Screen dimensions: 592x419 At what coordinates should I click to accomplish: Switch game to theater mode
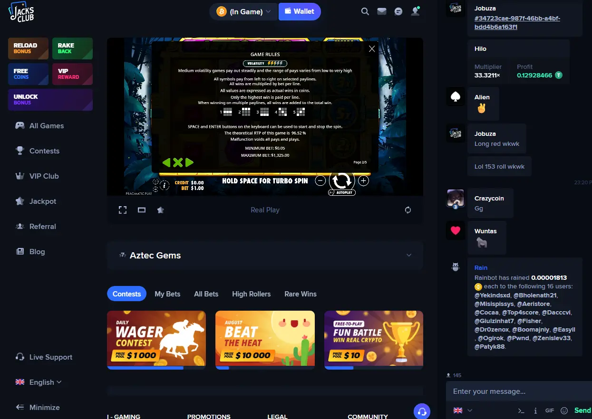click(142, 210)
